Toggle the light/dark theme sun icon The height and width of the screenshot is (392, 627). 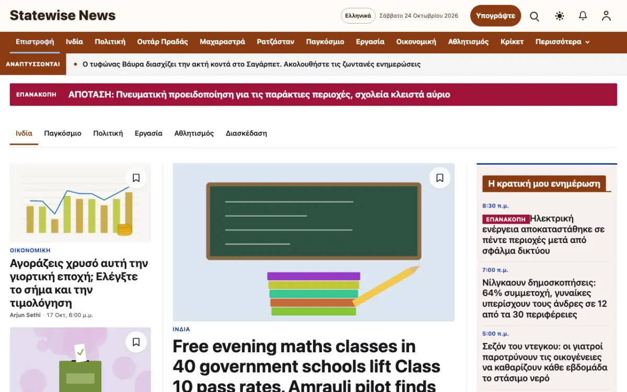pos(560,16)
